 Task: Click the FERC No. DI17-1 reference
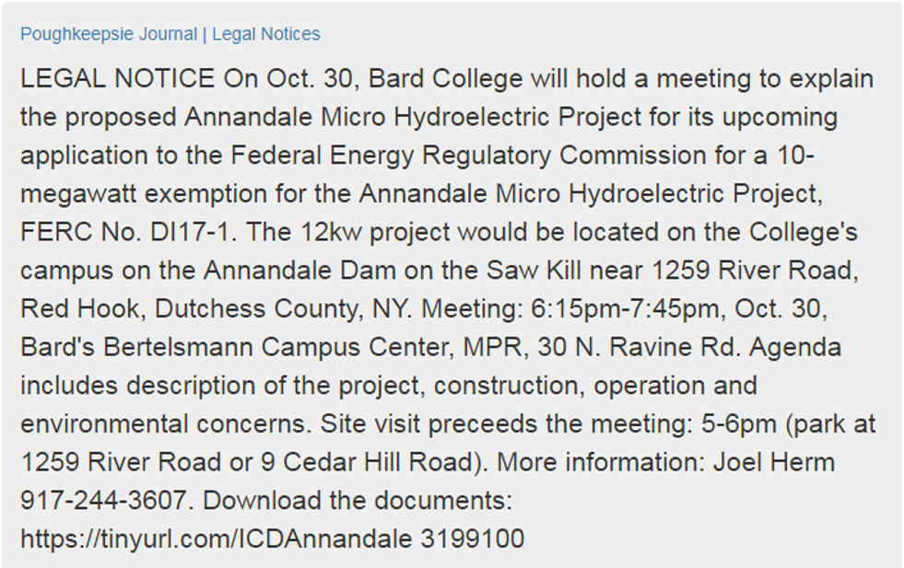(x=124, y=232)
